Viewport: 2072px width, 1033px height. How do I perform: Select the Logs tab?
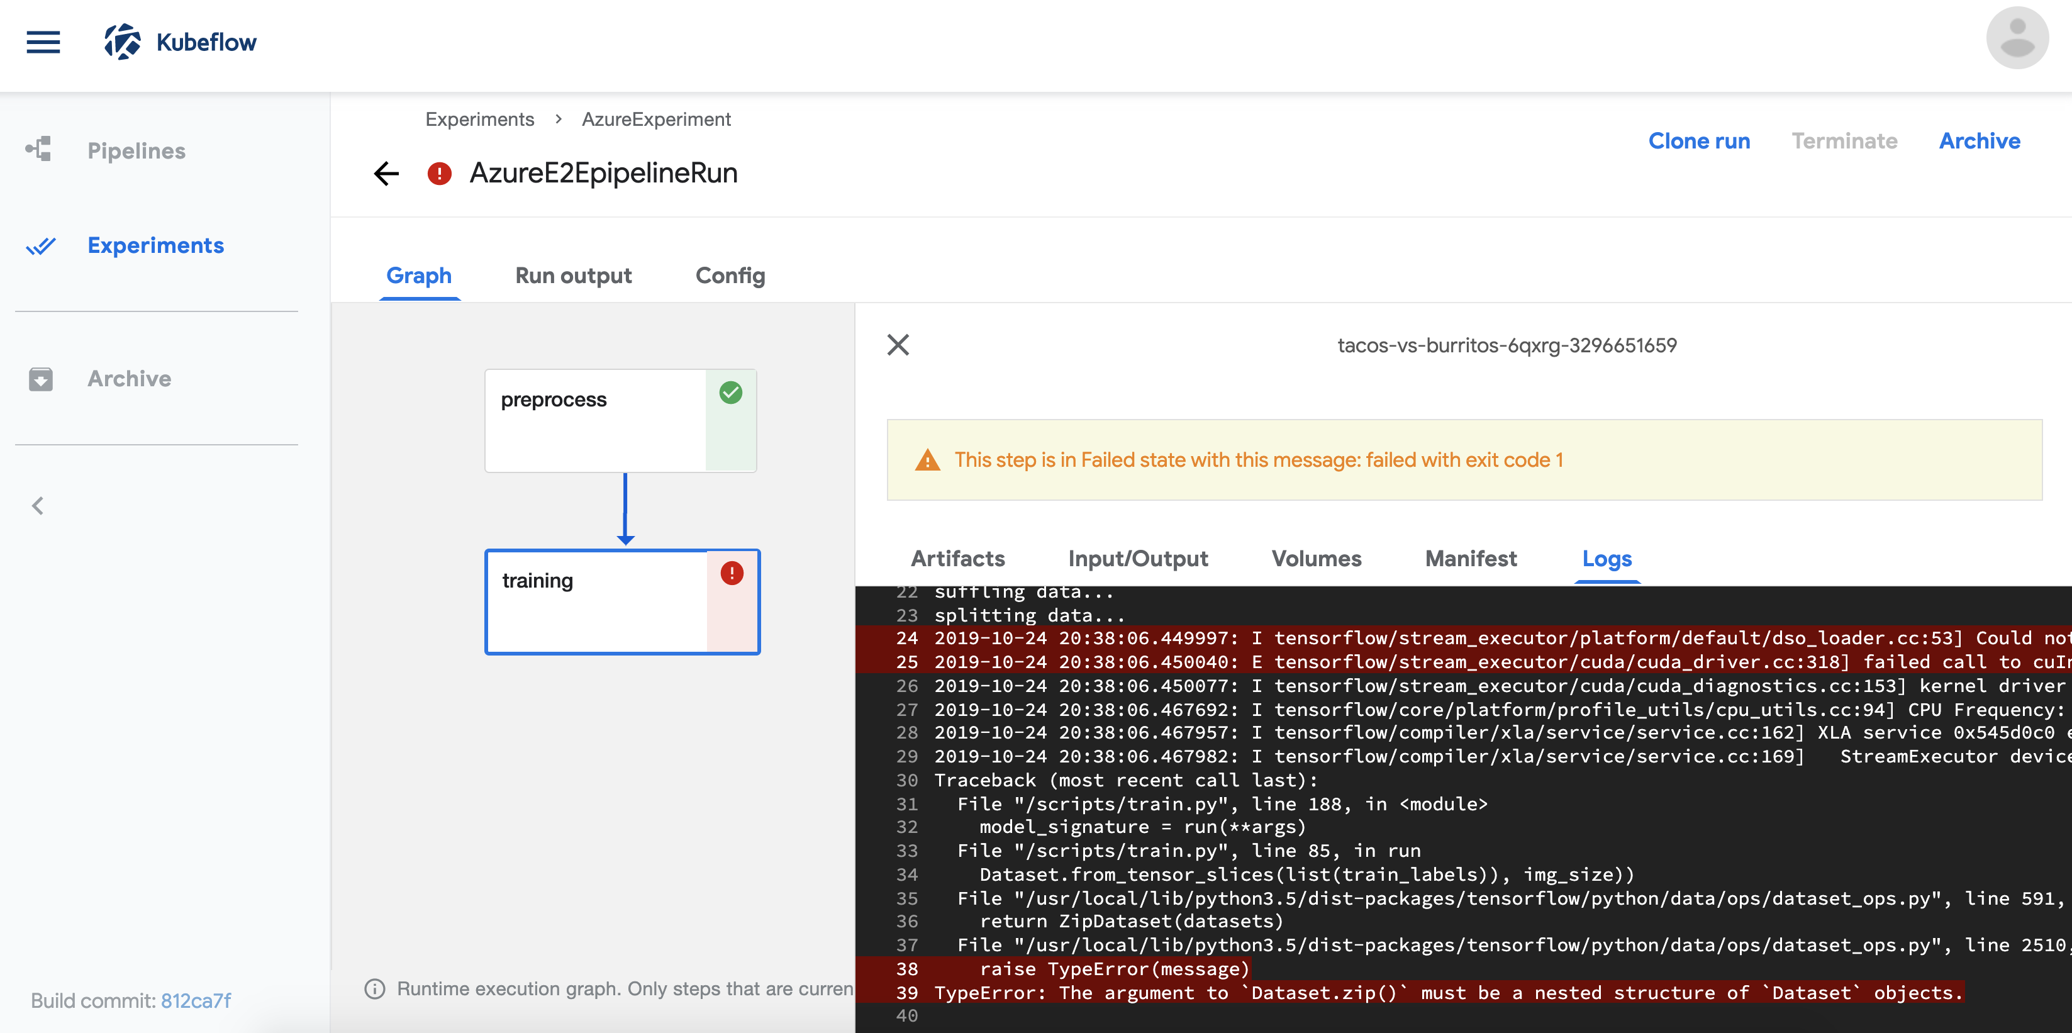tap(1607, 558)
